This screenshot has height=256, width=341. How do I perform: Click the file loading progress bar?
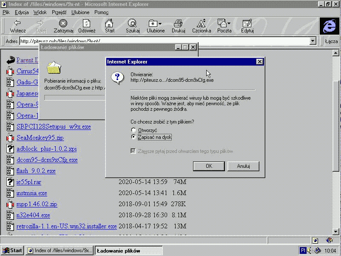pyautogui.click(x=74, y=98)
